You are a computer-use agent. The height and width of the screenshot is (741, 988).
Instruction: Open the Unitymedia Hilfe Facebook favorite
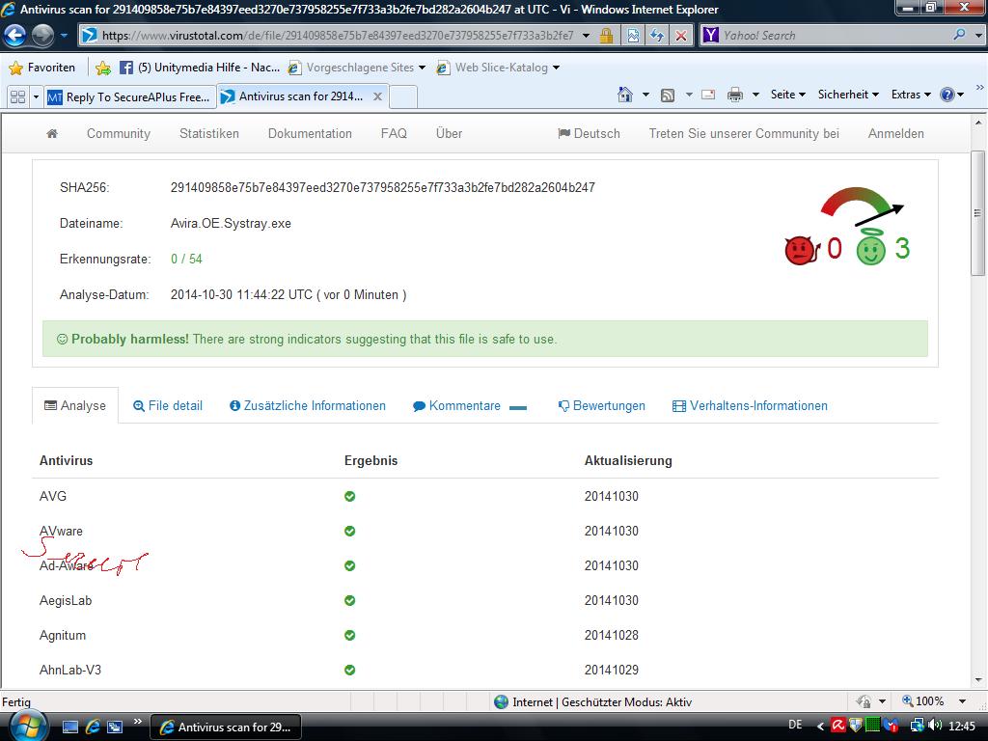click(200, 68)
